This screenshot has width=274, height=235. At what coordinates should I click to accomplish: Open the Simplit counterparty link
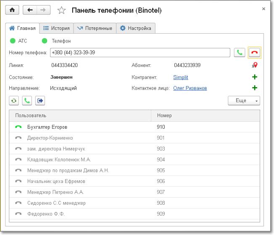[x=181, y=77]
